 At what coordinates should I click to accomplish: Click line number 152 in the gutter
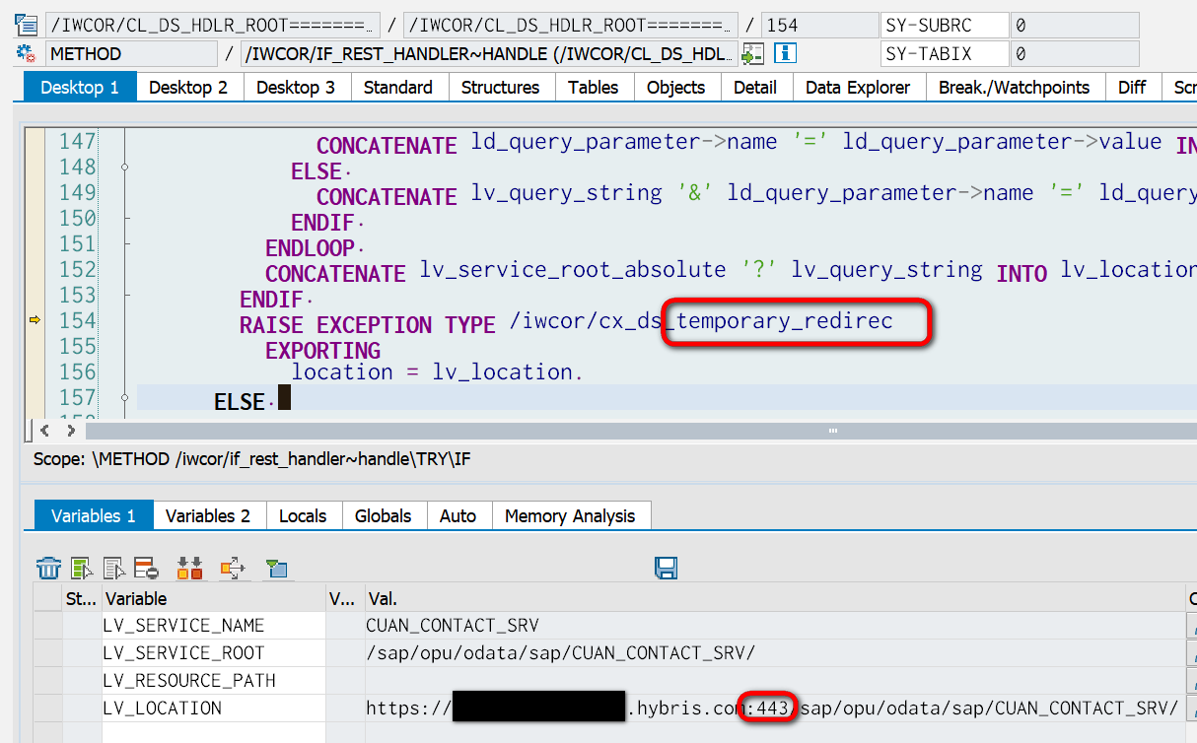click(77, 269)
